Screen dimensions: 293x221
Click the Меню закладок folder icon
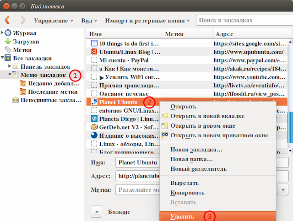15,74
